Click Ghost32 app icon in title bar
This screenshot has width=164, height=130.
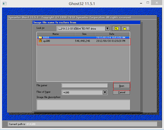coord(5,4)
